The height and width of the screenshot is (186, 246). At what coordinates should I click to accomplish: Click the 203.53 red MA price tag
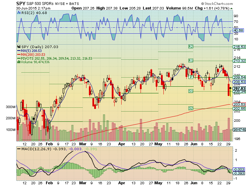click(x=239, y=104)
